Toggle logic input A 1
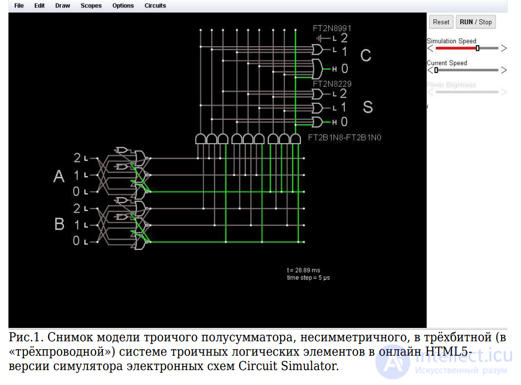The height and width of the screenshot is (385, 521). point(86,175)
